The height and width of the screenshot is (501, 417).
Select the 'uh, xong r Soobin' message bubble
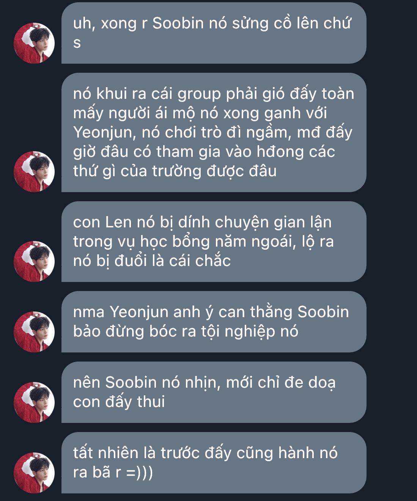pyautogui.click(x=214, y=33)
